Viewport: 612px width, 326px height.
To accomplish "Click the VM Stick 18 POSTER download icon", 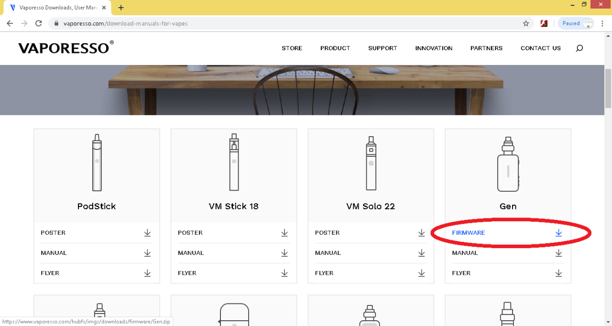I will pos(284,233).
